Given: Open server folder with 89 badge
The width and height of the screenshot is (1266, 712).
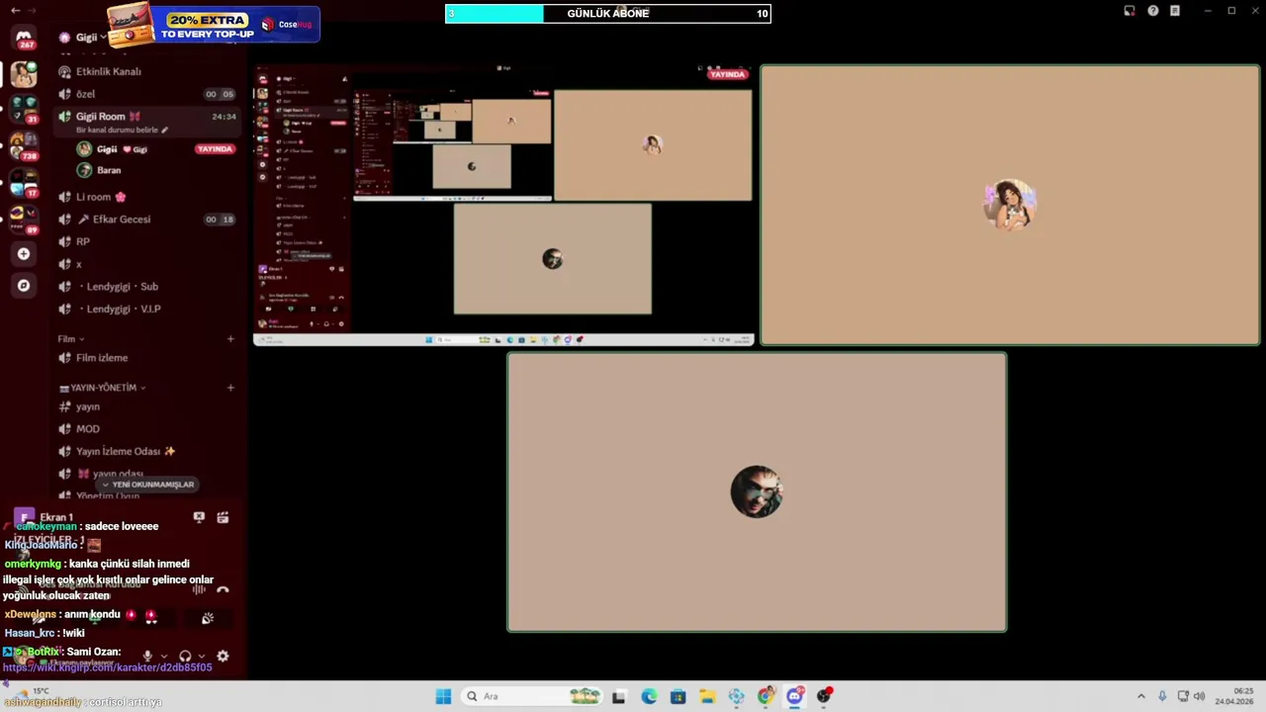Looking at the screenshot, I should [x=24, y=219].
